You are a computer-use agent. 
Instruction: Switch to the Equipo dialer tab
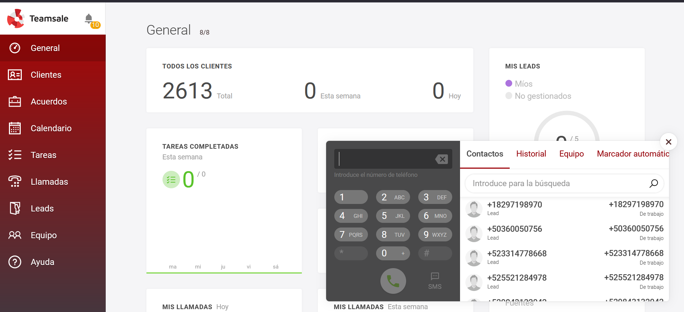(x=571, y=154)
